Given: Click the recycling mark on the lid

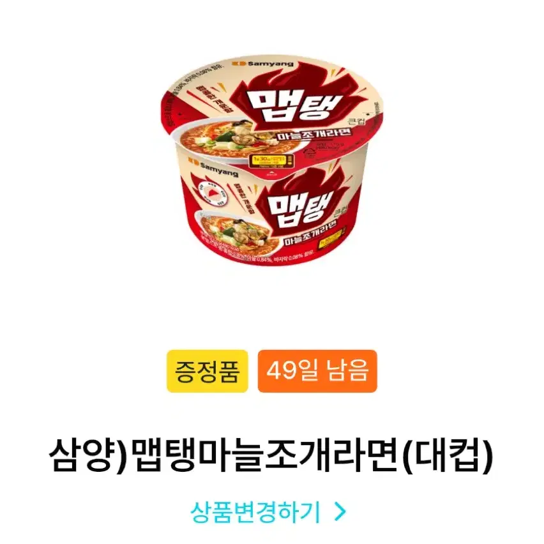Looking at the screenshot, I should pyautogui.click(x=310, y=154).
